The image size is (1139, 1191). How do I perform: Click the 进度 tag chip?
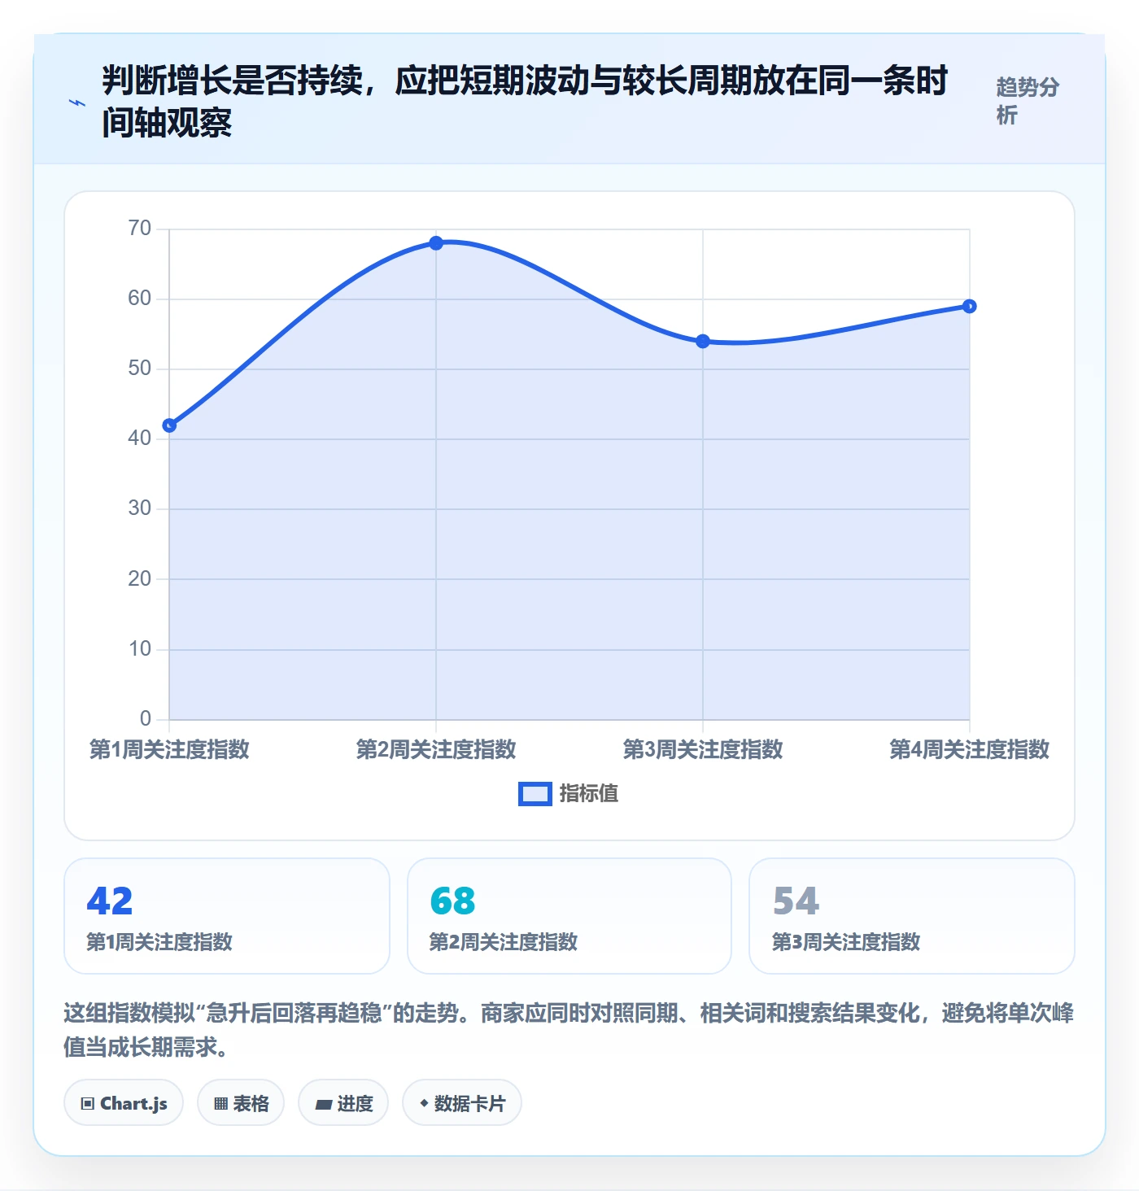click(x=343, y=1103)
